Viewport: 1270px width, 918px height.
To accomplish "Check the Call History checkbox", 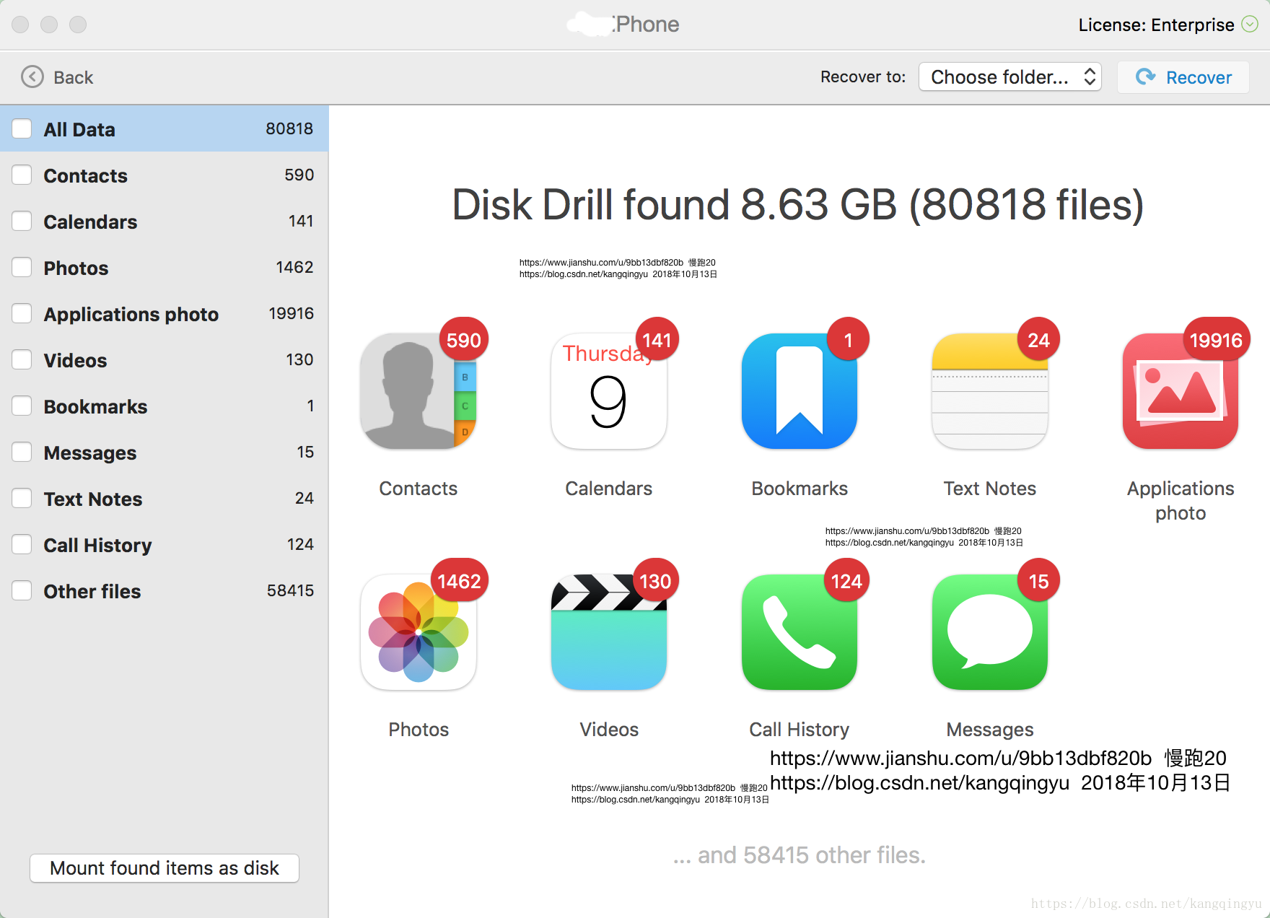I will (x=22, y=544).
